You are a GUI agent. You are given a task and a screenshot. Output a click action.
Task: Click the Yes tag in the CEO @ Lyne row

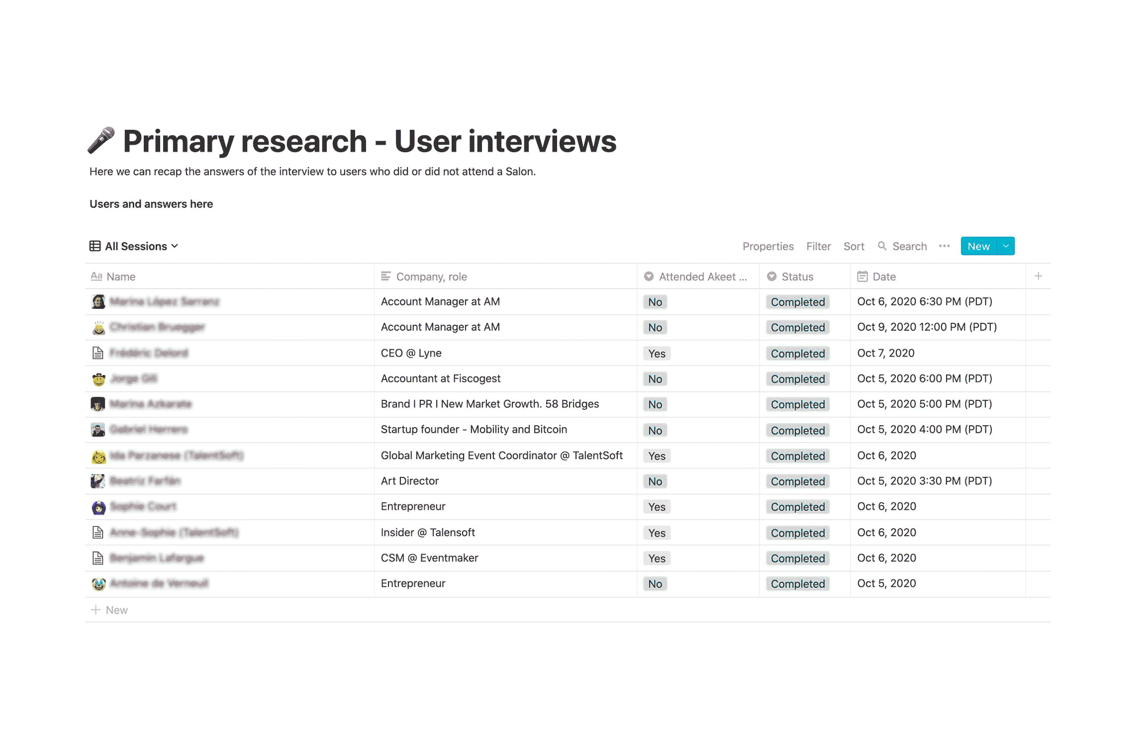pyautogui.click(x=656, y=354)
